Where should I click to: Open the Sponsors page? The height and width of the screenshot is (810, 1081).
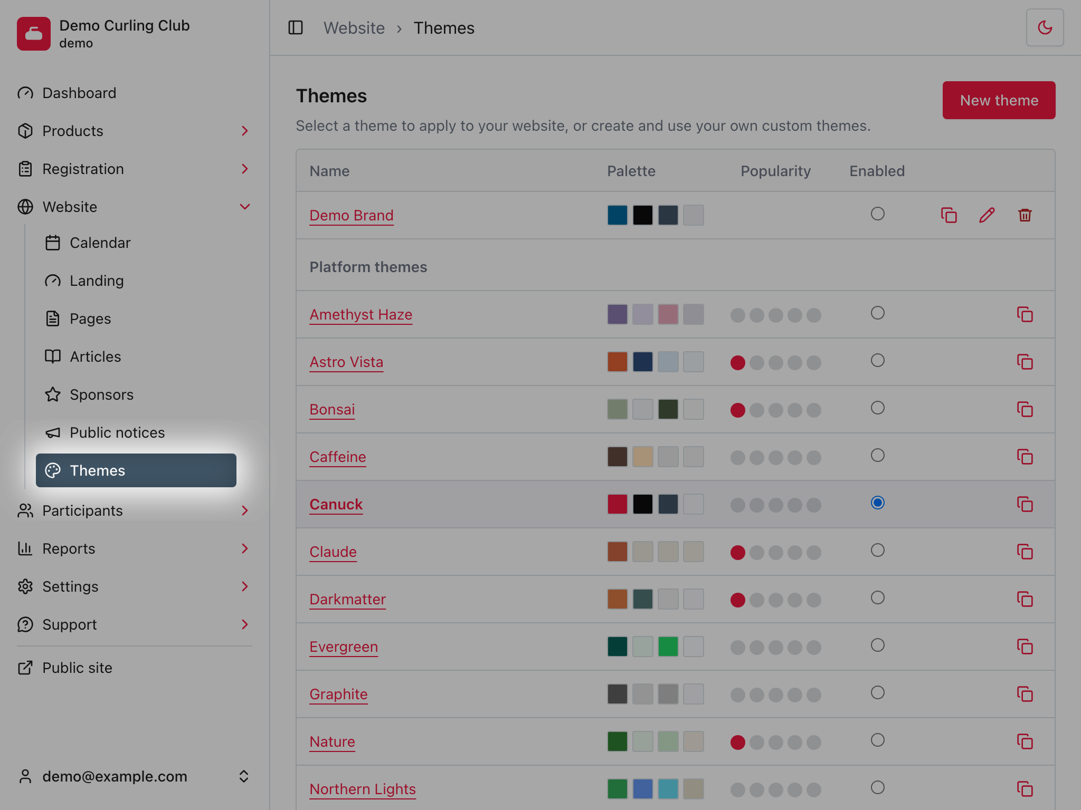136,394
